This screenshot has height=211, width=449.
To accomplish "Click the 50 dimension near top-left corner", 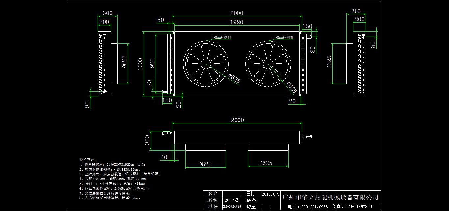I will [x=161, y=20].
